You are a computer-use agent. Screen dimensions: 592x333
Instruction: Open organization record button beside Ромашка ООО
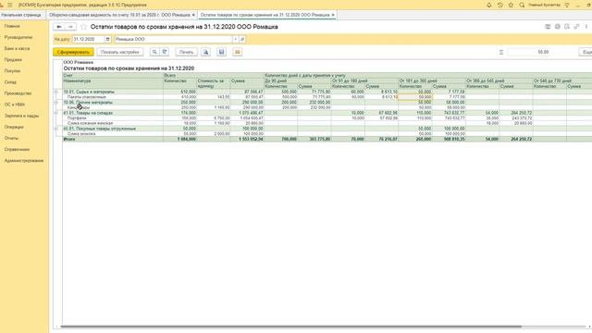pyautogui.click(x=242, y=39)
